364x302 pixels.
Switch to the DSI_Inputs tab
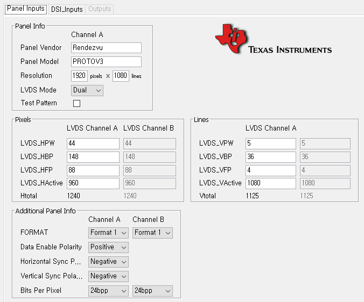[x=67, y=9]
